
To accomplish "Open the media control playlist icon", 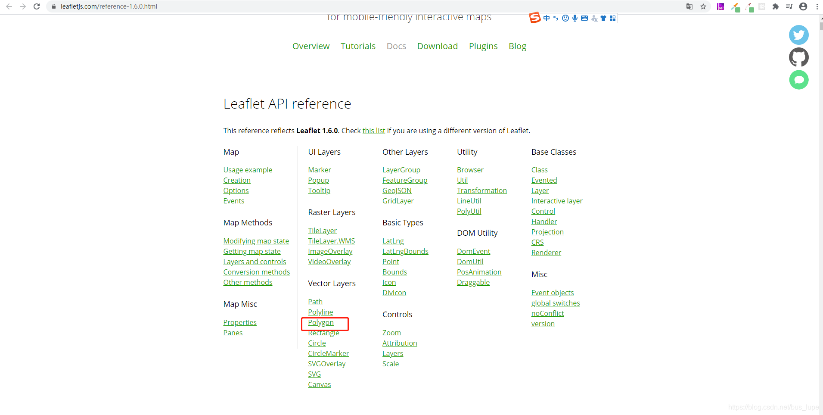I will click(x=789, y=6).
